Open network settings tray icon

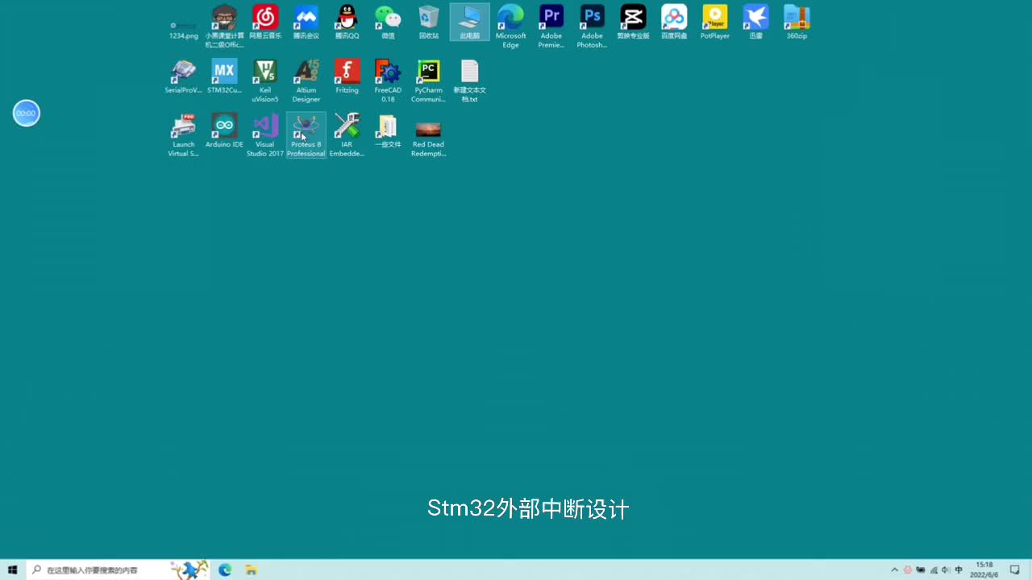[934, 570]
